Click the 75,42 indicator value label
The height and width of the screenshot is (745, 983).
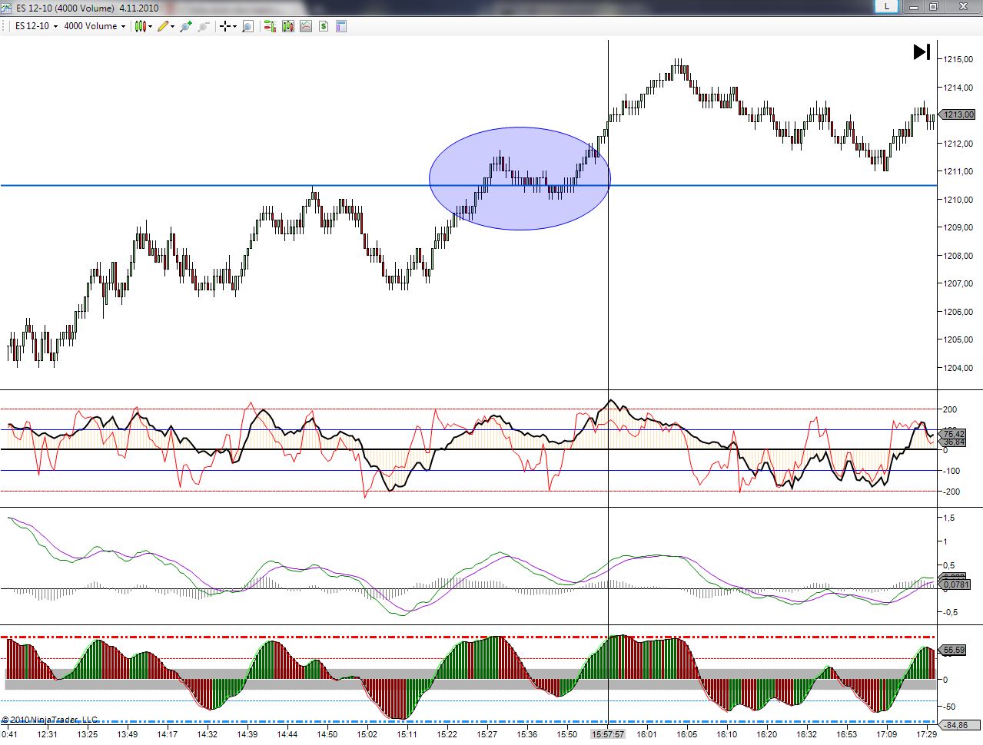954,434
